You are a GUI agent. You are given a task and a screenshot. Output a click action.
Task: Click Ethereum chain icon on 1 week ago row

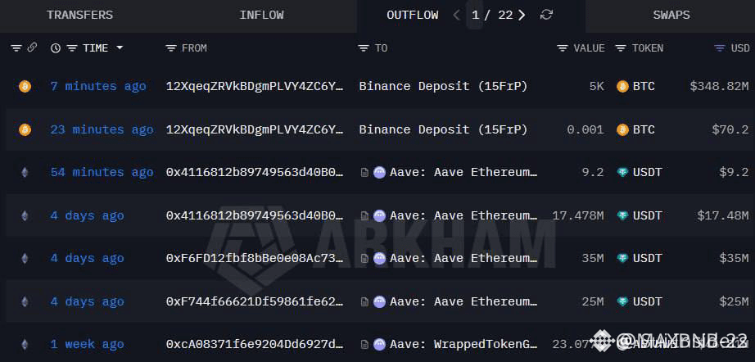tap(25, 344)
